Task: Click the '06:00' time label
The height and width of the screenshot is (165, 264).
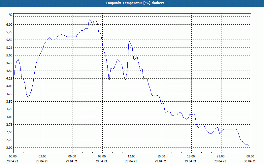Action: 73,156
